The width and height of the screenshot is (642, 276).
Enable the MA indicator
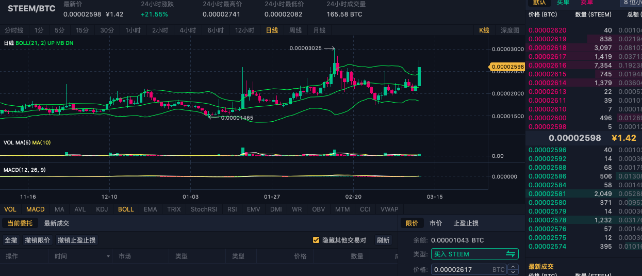[x=59, y=209]
